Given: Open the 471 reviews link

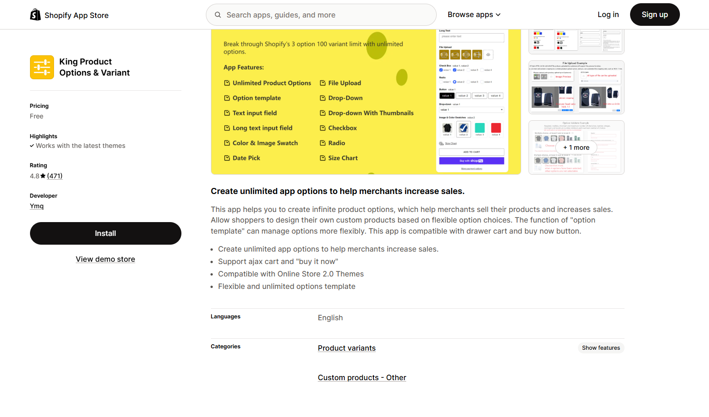Looking at the screenshot, I should pyautogui.click(x=54, y=176).
